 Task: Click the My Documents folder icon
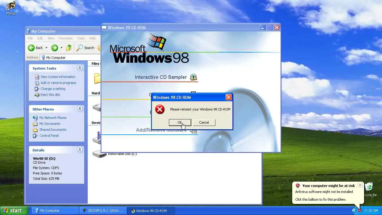[35, 124]
